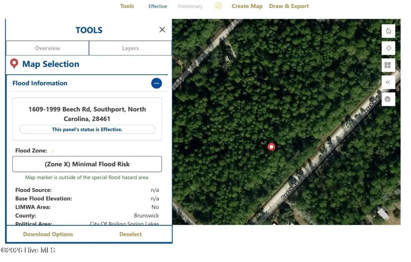Image resolution: width=411 pixels, height=262 pixels.
Task: Click the locate-me crosshair button
Action: click(x=388, y=48)
